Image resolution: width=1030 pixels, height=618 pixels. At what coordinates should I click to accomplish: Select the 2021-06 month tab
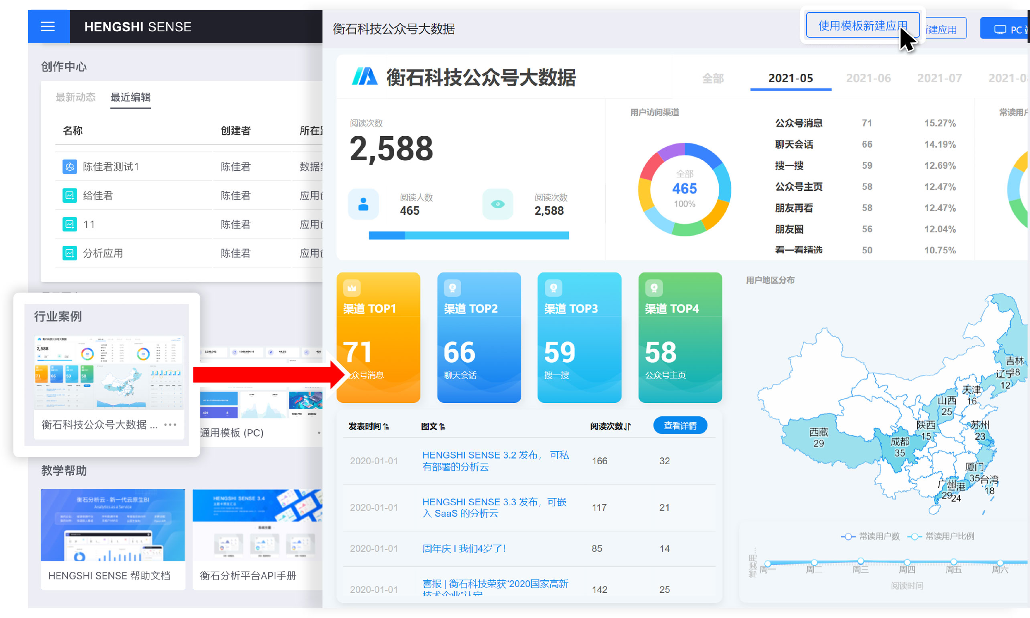868,78
